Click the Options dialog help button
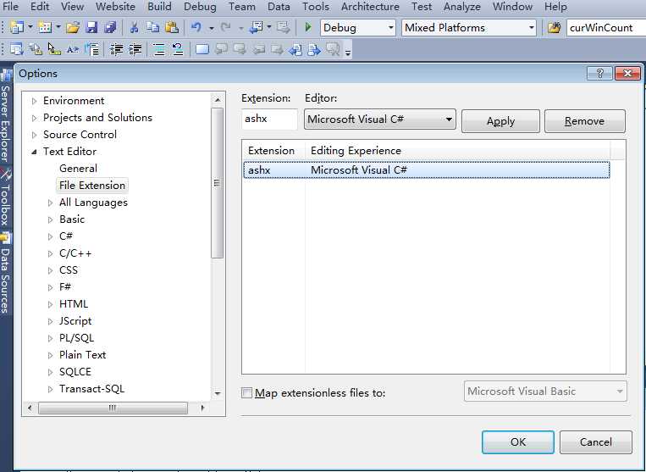The image size is (646, 472). [x=599, y=74]
